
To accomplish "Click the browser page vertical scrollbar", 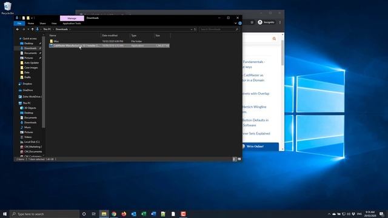I will pyautogui.click(x=283, y=53).
